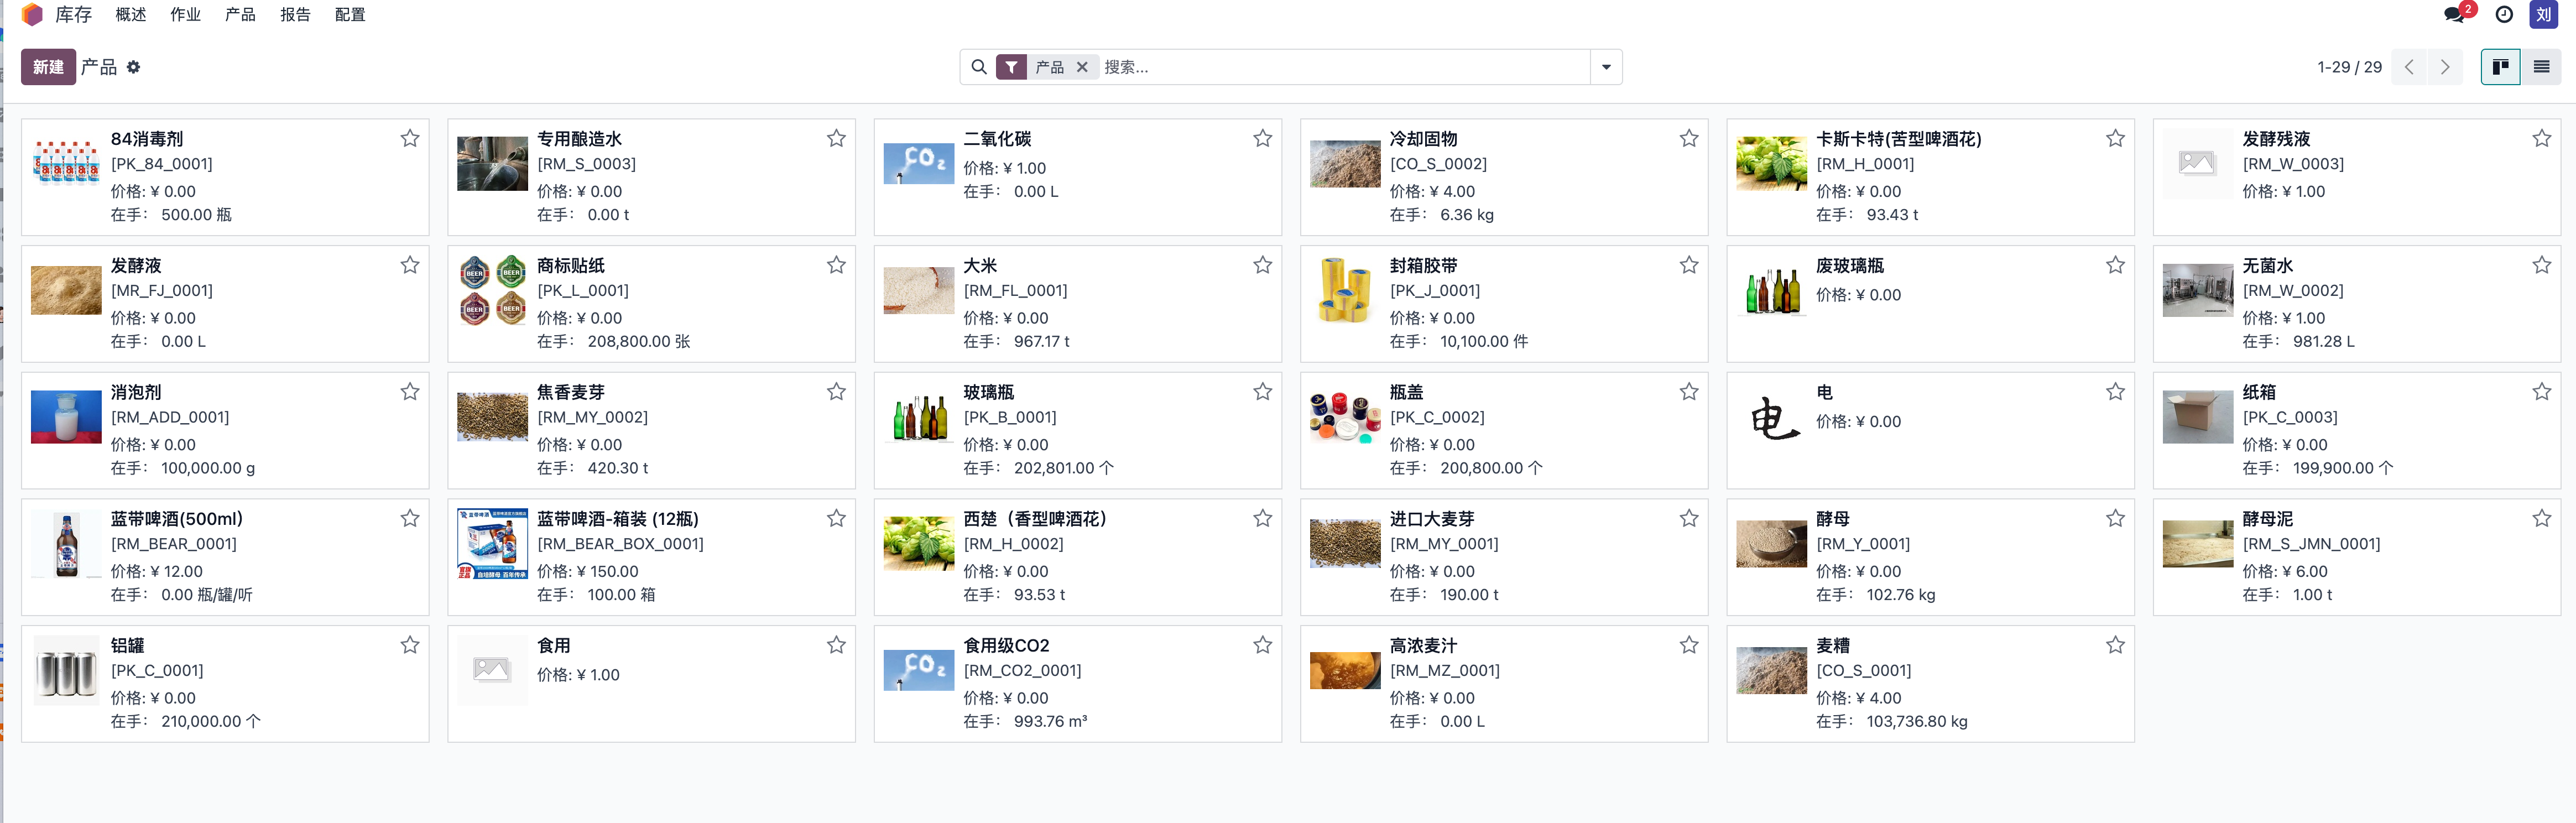Favorite the 卡斯卡特(苦型啤酒花) star
Image resolution: width=2576 pixels, height=823 pixels.
point(2115,138)
